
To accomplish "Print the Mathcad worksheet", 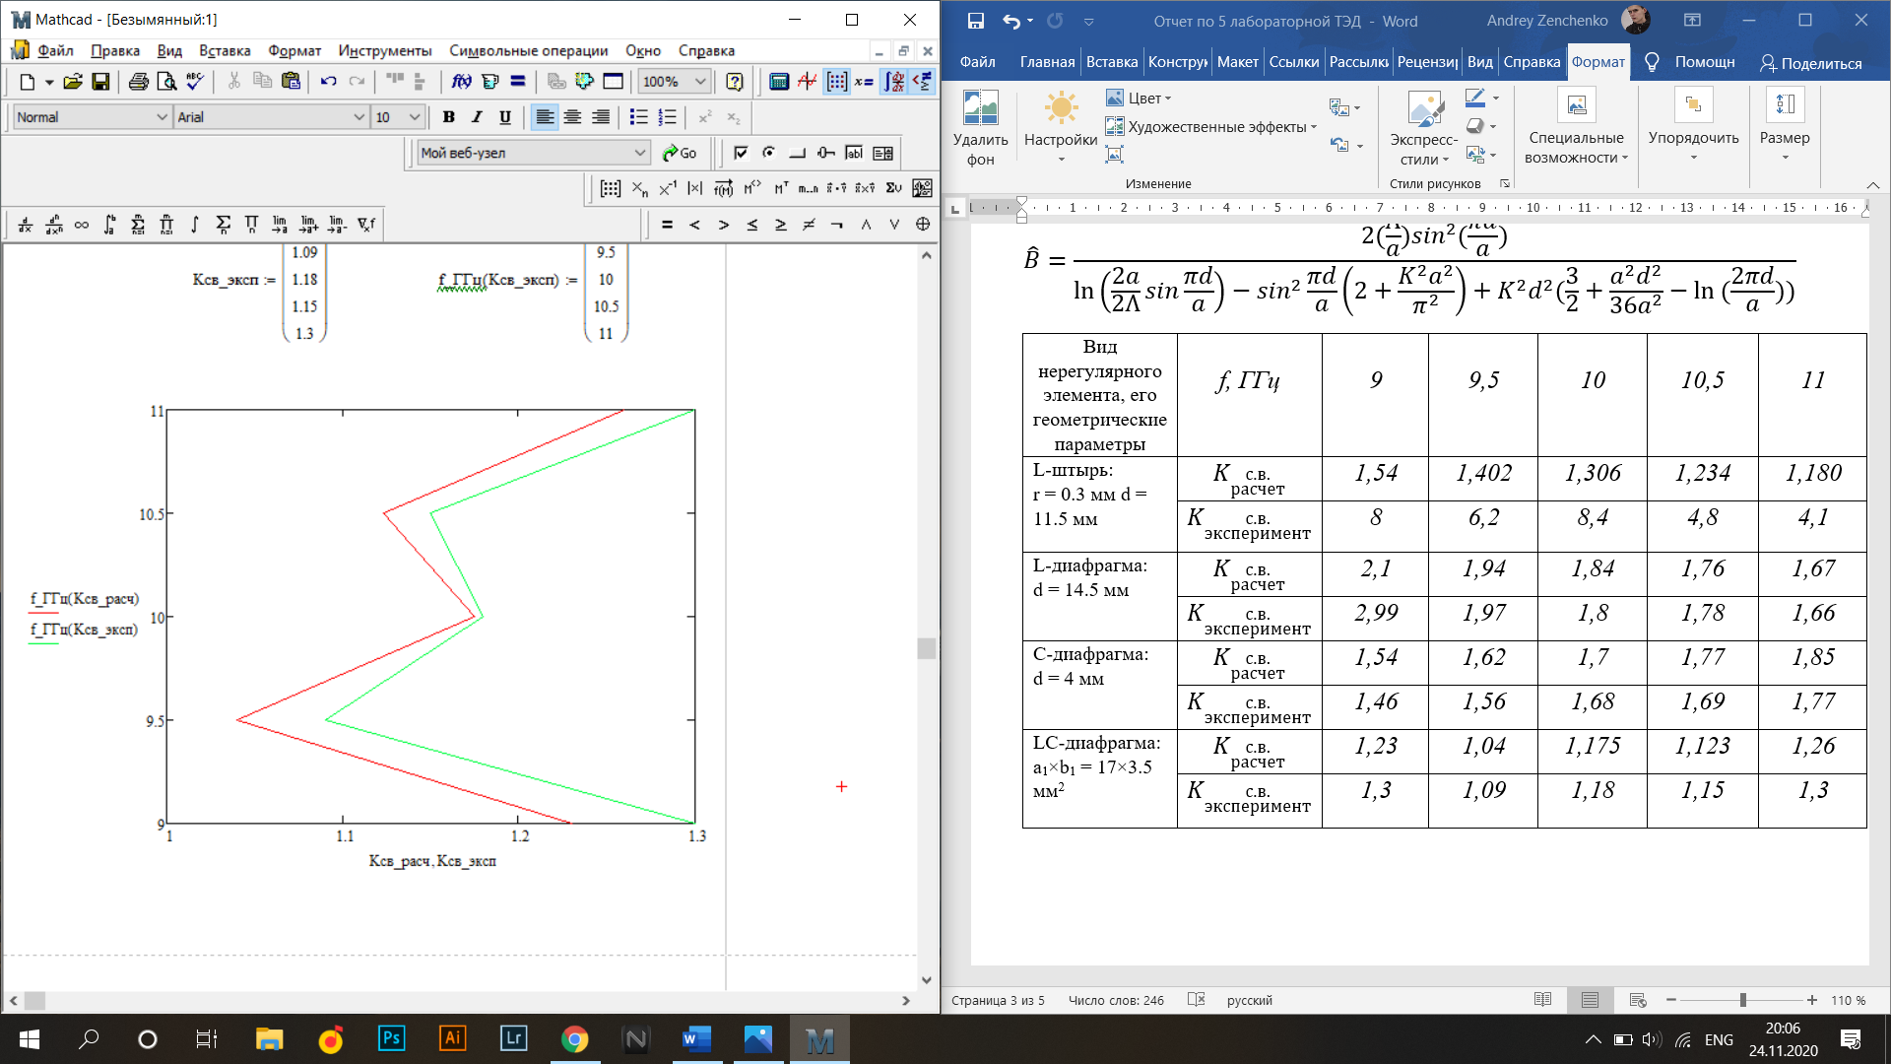I will click(x=139, y=82).
